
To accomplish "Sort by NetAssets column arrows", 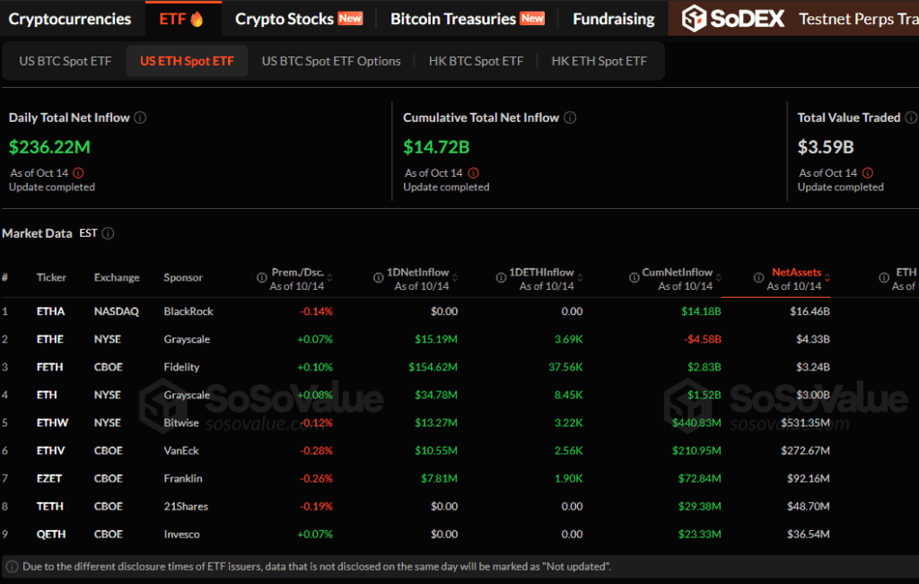I will [x=827, y=278].
